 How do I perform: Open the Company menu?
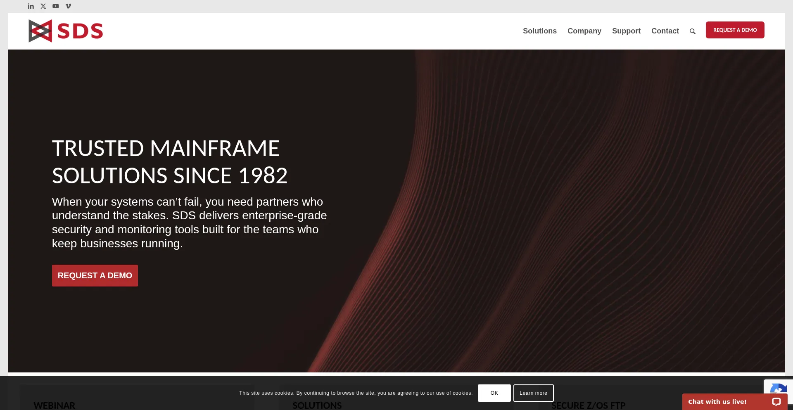(584, 31)
